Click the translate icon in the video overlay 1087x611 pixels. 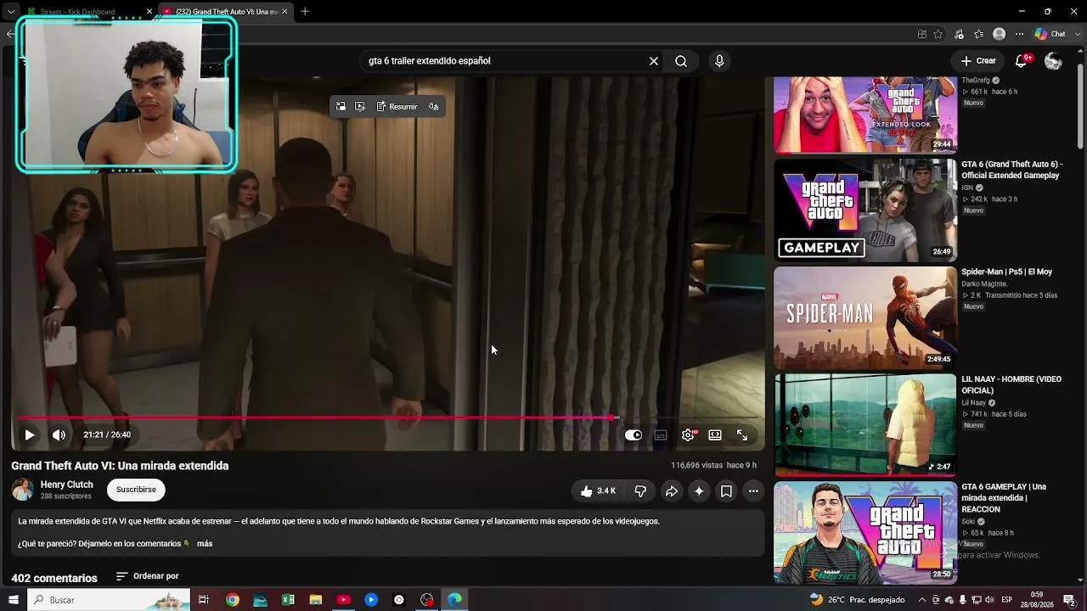pos(434,107)
